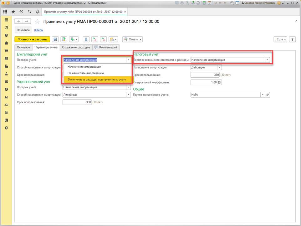Switch to 'Отражение расходов' tab
Image resolution: width=301 pixels, height=226 pixels.
(76, 48)
